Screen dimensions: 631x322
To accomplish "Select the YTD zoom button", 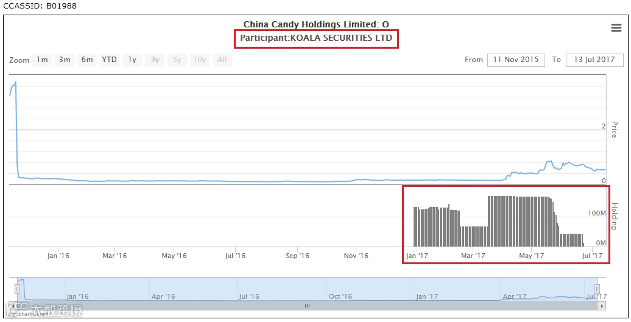I will click(x=110, y=60).
